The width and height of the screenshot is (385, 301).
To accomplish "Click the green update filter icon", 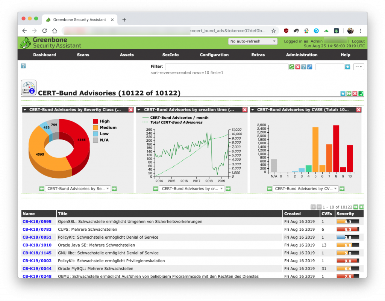I will pos(292,67).
